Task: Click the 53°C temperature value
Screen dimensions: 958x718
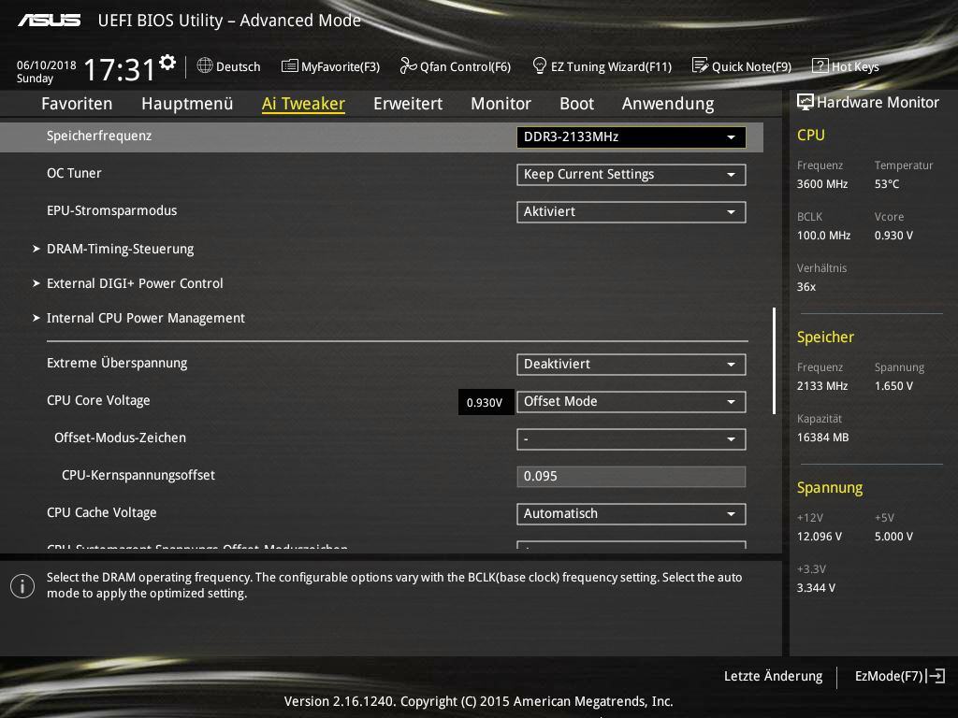Action: (887, 184)
